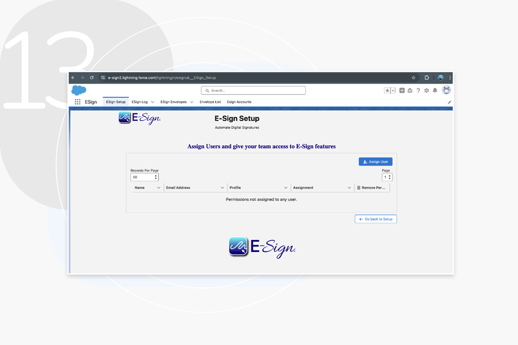Open site information icon in address bar
The width and height of the screenshot is (518, 345).
pyautogui.click(x=103, y=78)
